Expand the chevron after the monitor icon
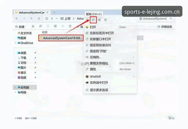 click(x=52, y=19)
